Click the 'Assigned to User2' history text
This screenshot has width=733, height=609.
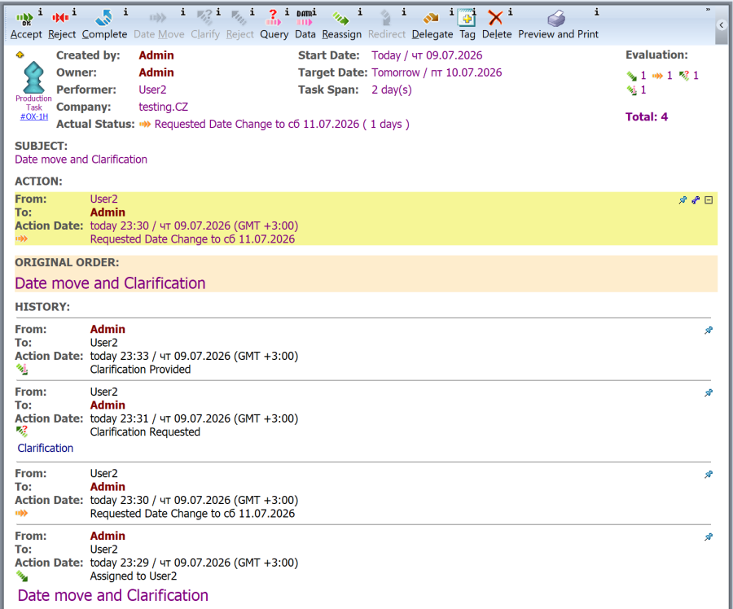coord(134,576)
